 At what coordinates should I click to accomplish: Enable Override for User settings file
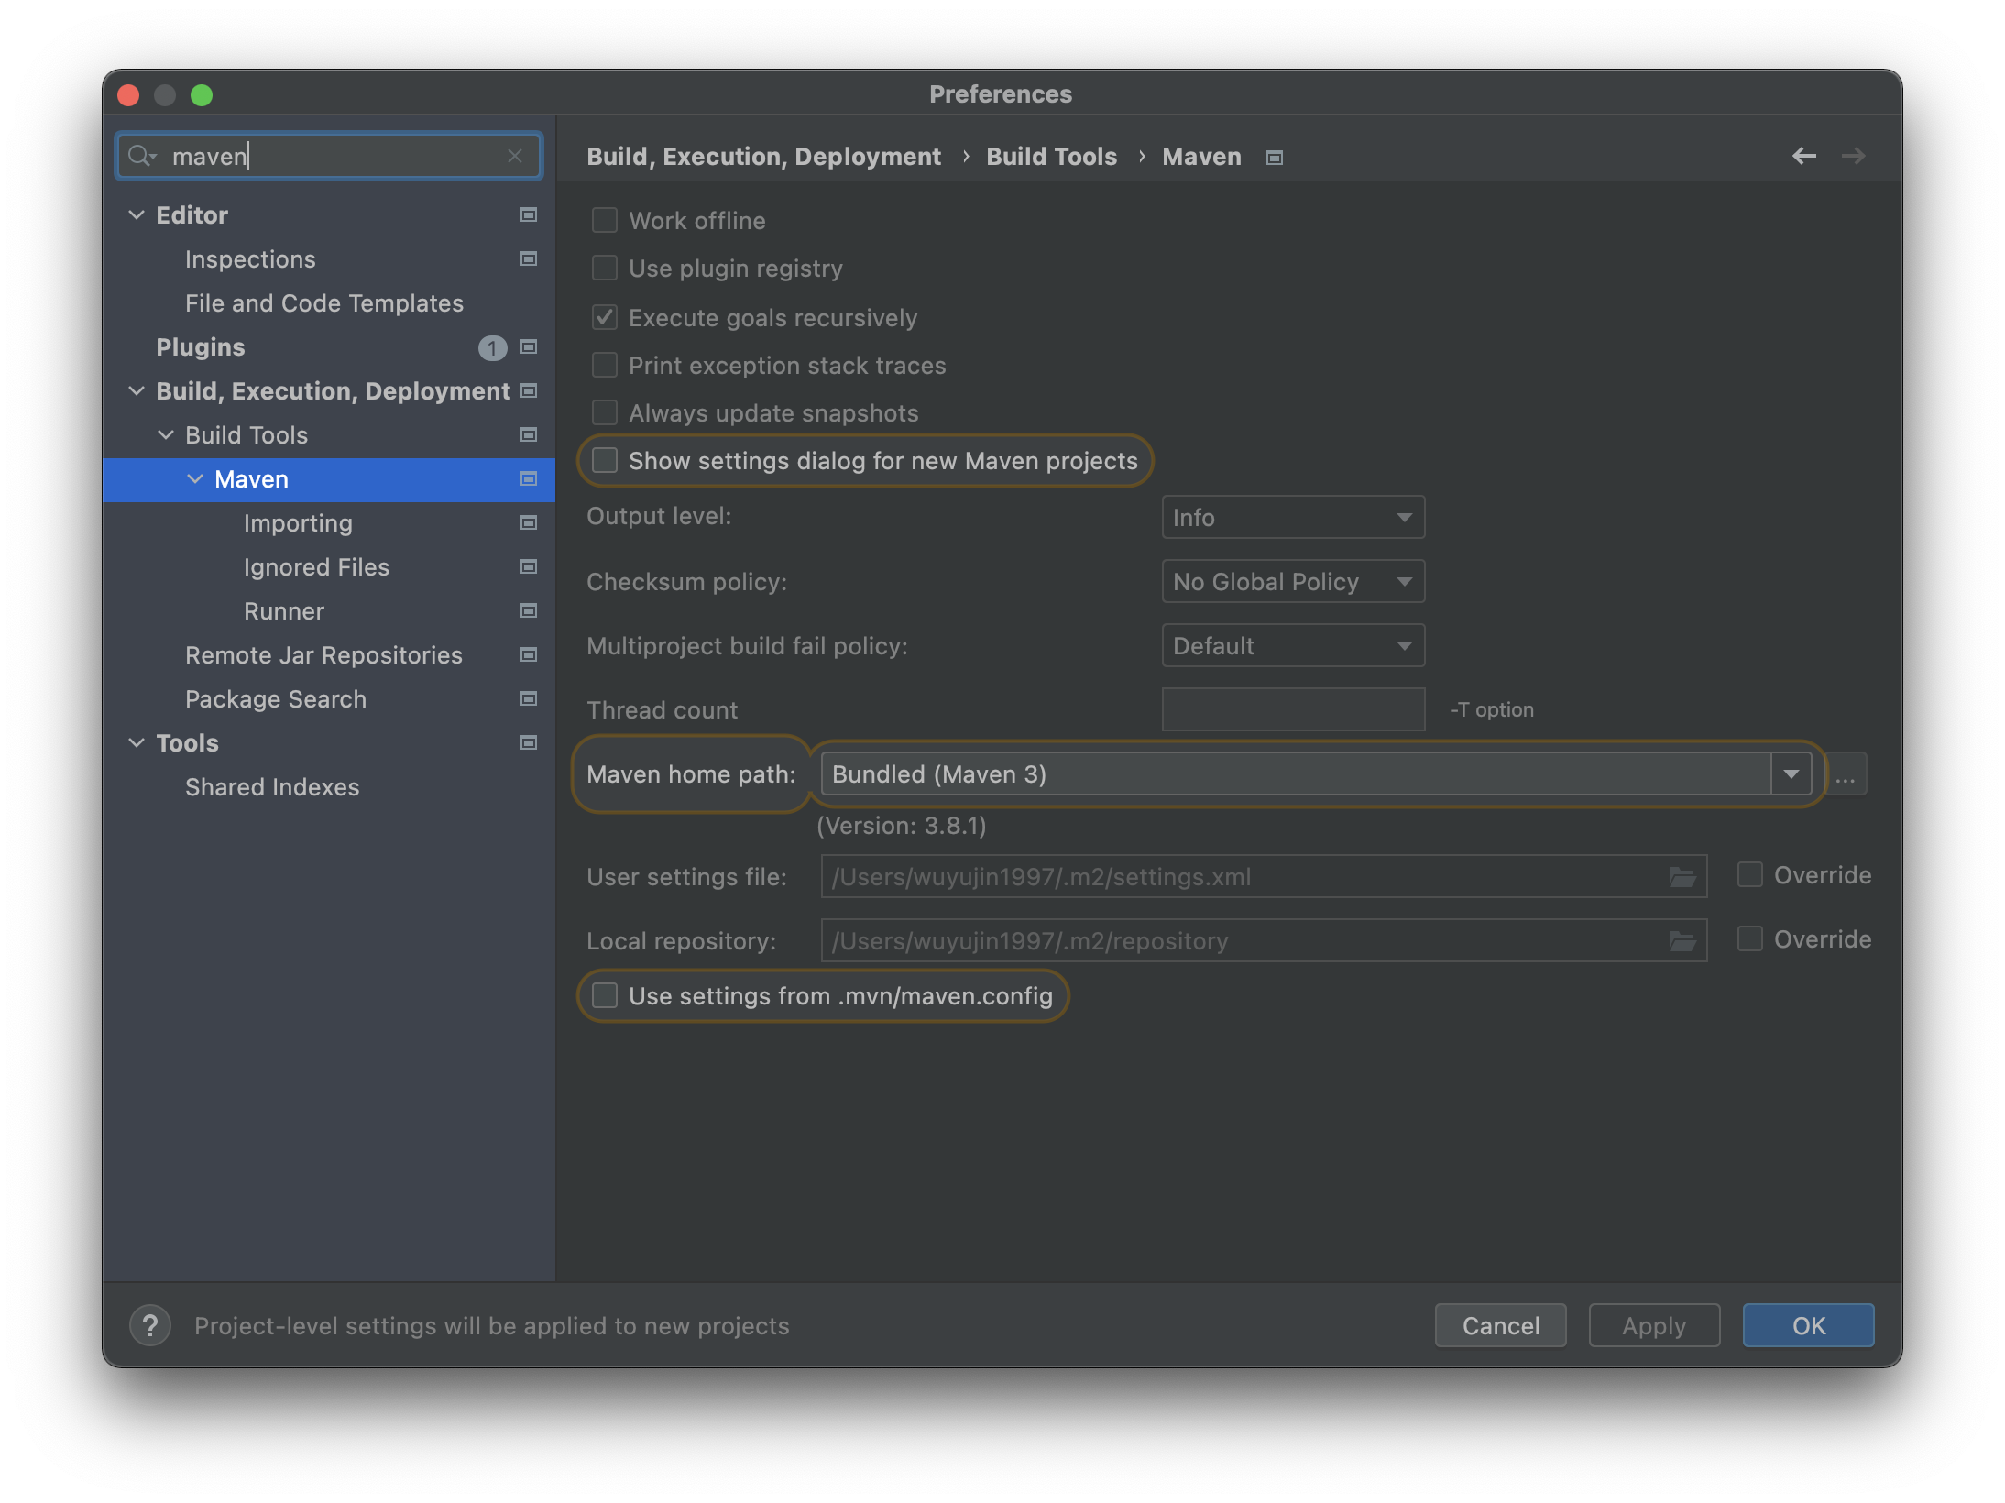tap(1750, 875)
